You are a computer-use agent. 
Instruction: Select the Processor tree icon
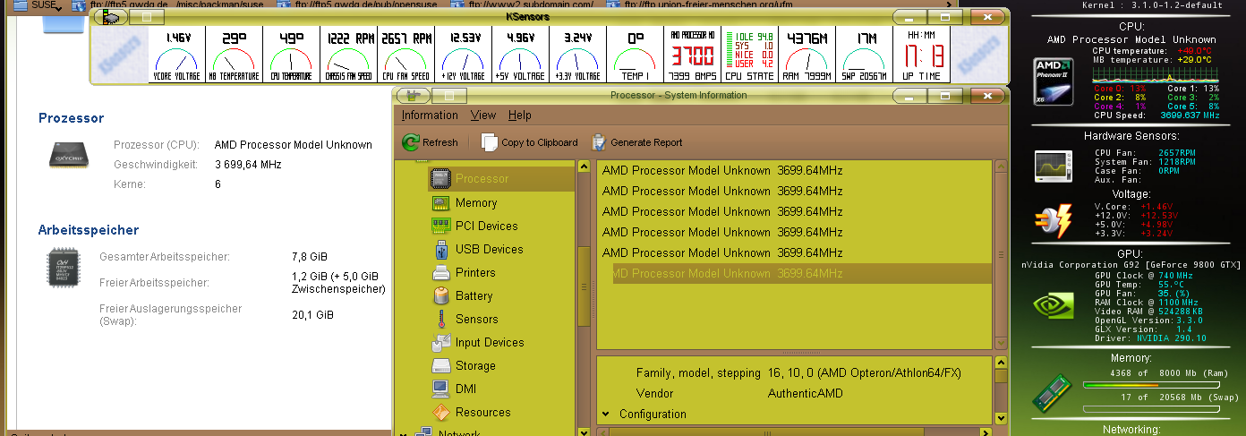click(440, 179)
